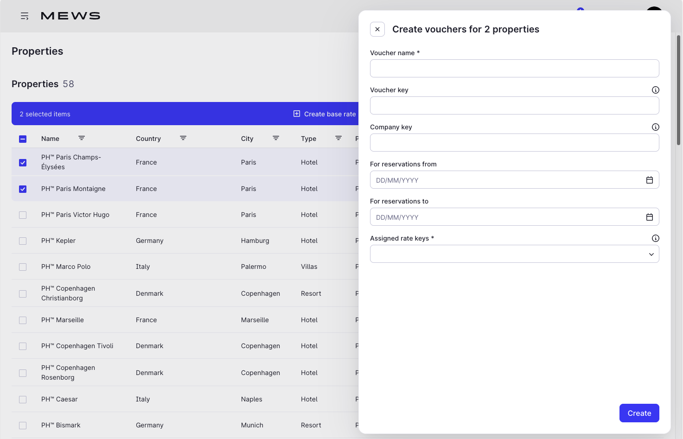
Task: Click the Create voucher button
Action: tap(639, 413)
